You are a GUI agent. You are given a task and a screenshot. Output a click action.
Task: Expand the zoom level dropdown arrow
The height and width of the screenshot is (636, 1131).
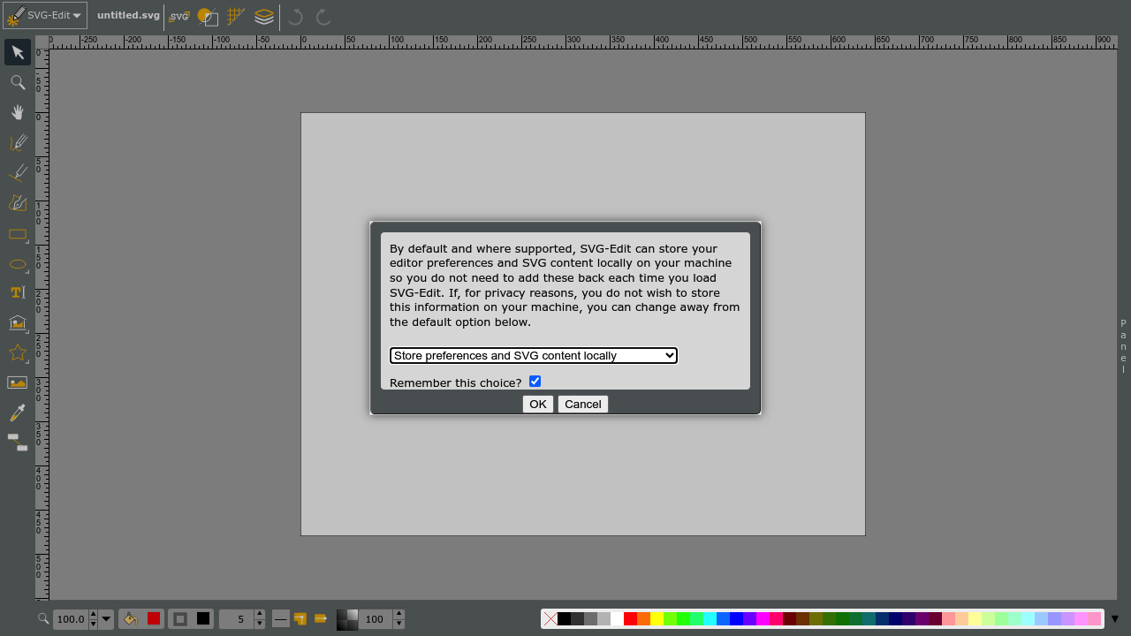pos(106,619)
